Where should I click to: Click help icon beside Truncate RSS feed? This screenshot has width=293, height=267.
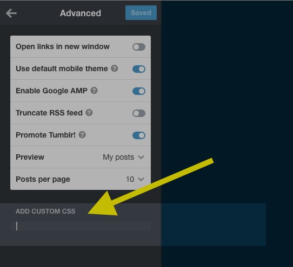point(89,113)
